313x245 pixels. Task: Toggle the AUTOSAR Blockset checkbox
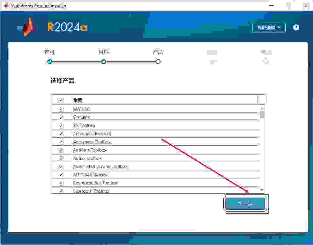tap(61, 175)
